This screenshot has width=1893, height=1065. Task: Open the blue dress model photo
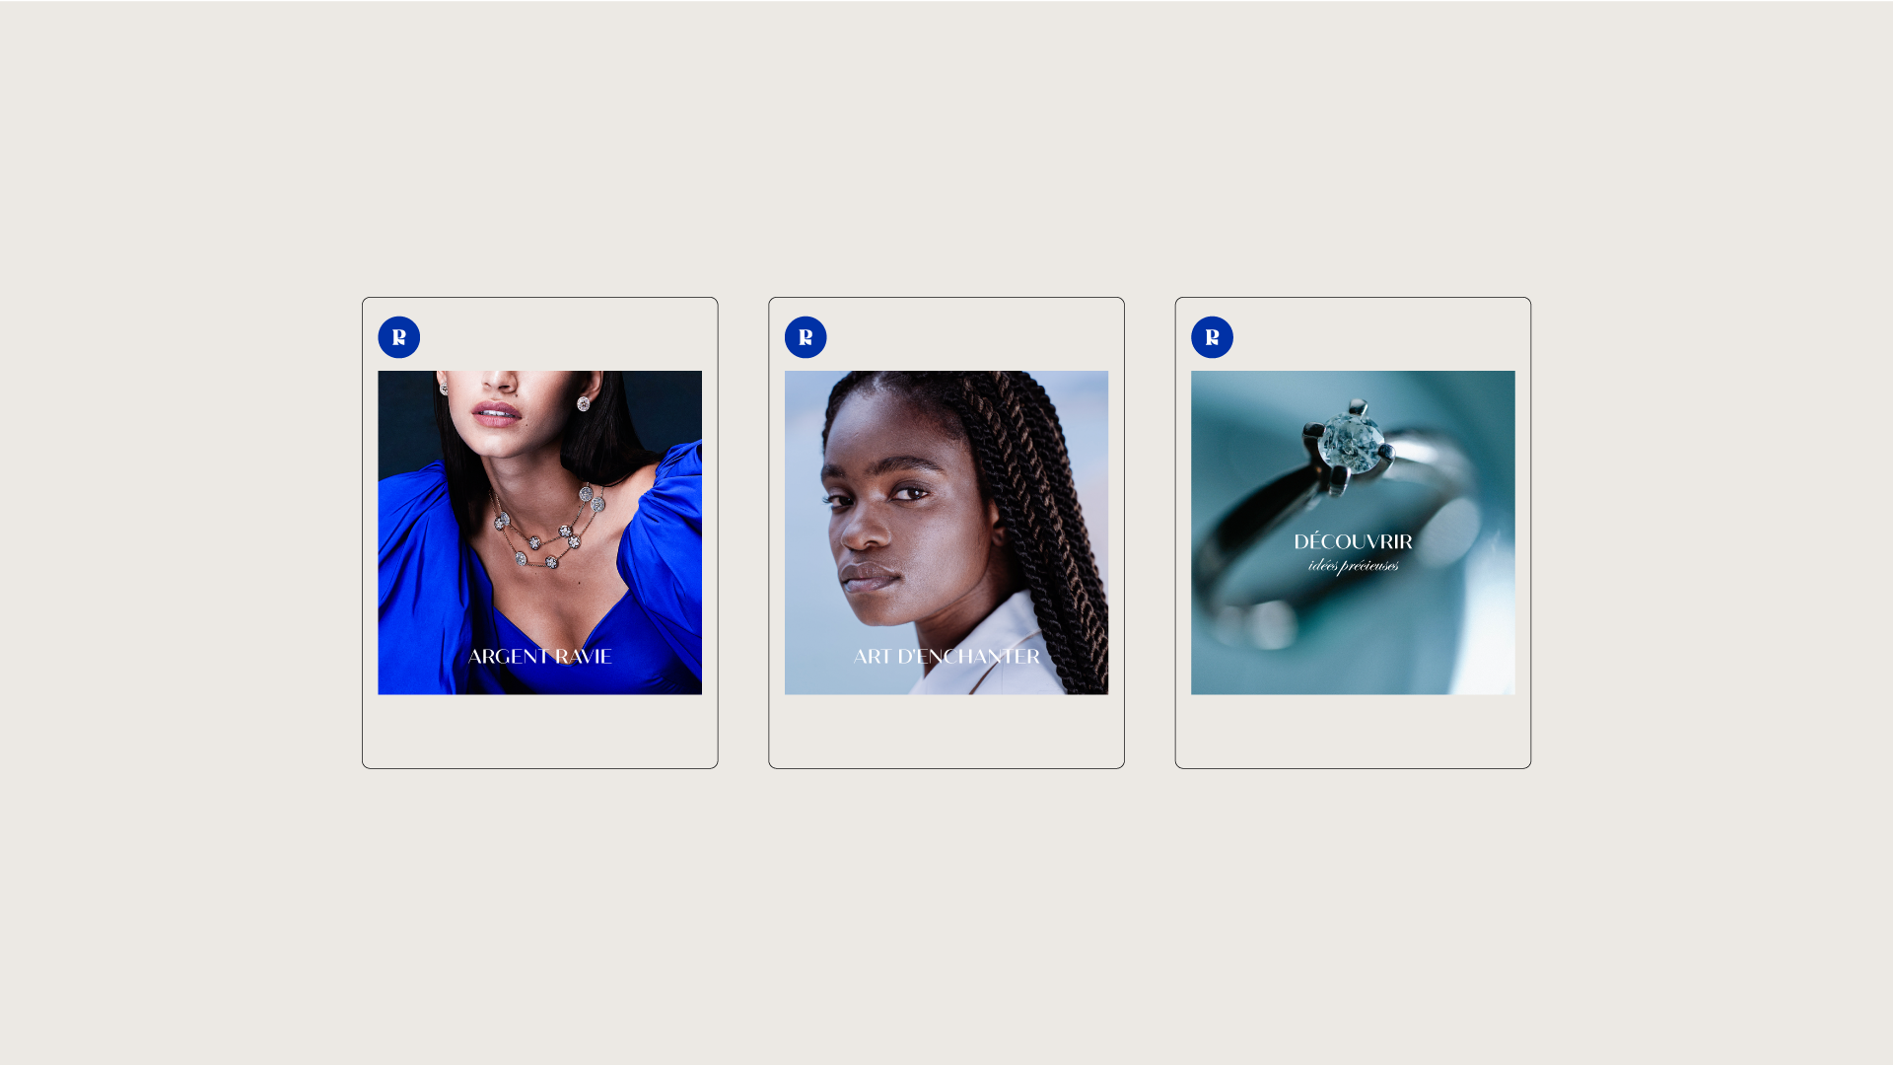(539, 532)
